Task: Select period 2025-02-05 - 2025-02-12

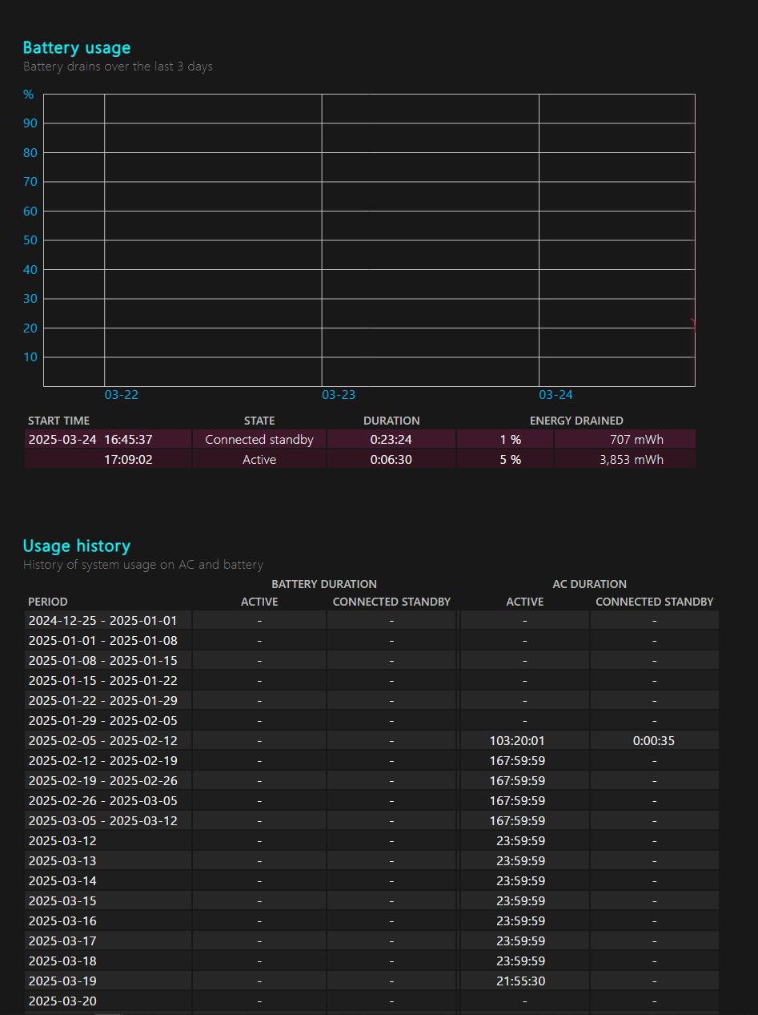Action: point(103,741)
